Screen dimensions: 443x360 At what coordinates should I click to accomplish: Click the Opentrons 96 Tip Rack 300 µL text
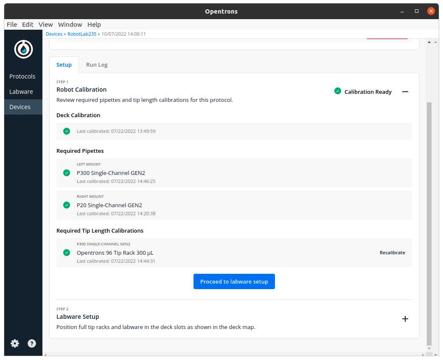point(115,253)
